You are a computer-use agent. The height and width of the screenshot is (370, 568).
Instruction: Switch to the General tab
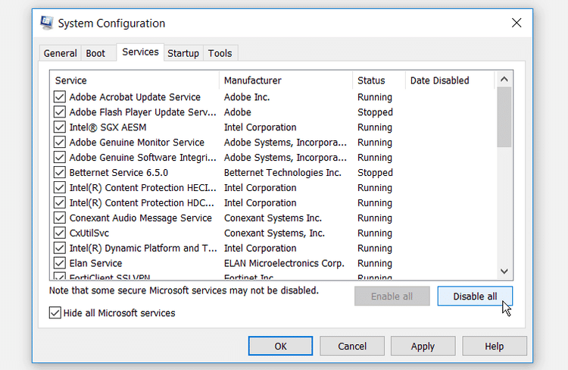coord(60,54)
